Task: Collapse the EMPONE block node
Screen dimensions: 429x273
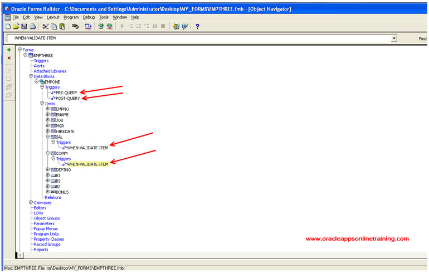Action: click(36, 82)
